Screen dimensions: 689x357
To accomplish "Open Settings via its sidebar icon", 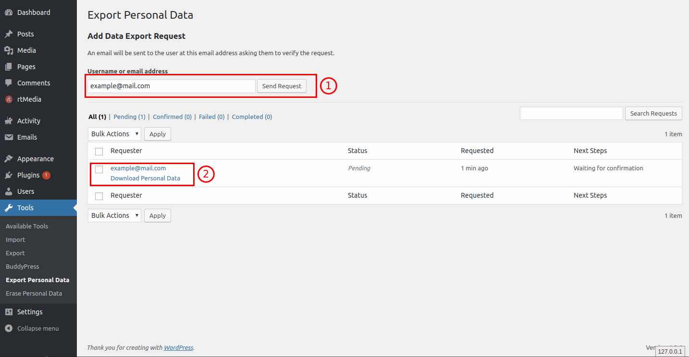I will click(9, 311).
